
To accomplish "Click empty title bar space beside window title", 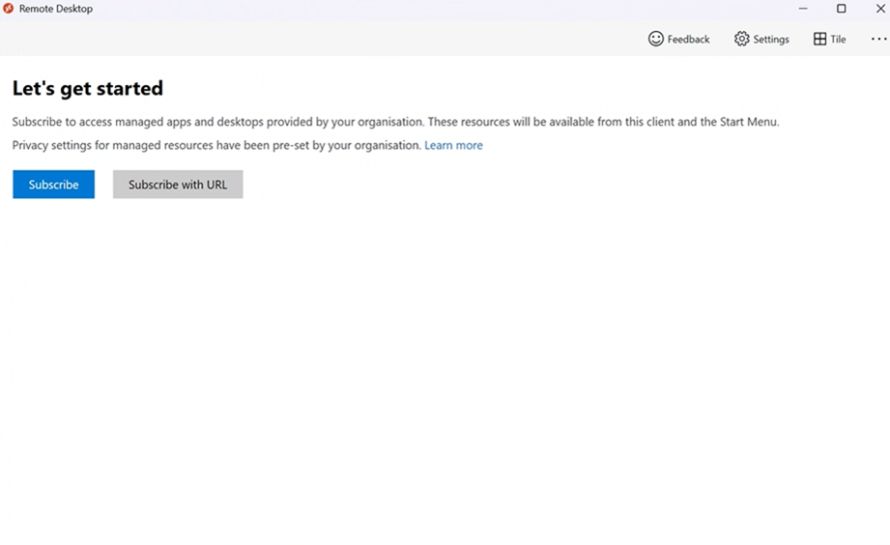I will tap(435, 9).
